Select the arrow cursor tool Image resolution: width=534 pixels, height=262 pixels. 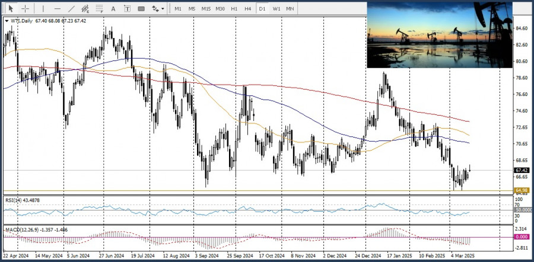coord(10,9)
